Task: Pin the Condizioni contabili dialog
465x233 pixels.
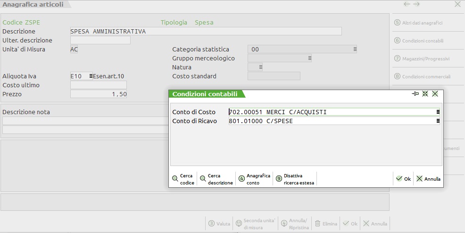Action: [415, 94]
